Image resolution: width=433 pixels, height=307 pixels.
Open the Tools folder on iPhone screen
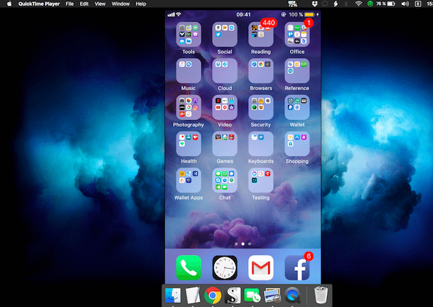pos(188,34)
